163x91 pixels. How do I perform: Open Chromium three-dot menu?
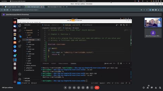tap(161, 10)
